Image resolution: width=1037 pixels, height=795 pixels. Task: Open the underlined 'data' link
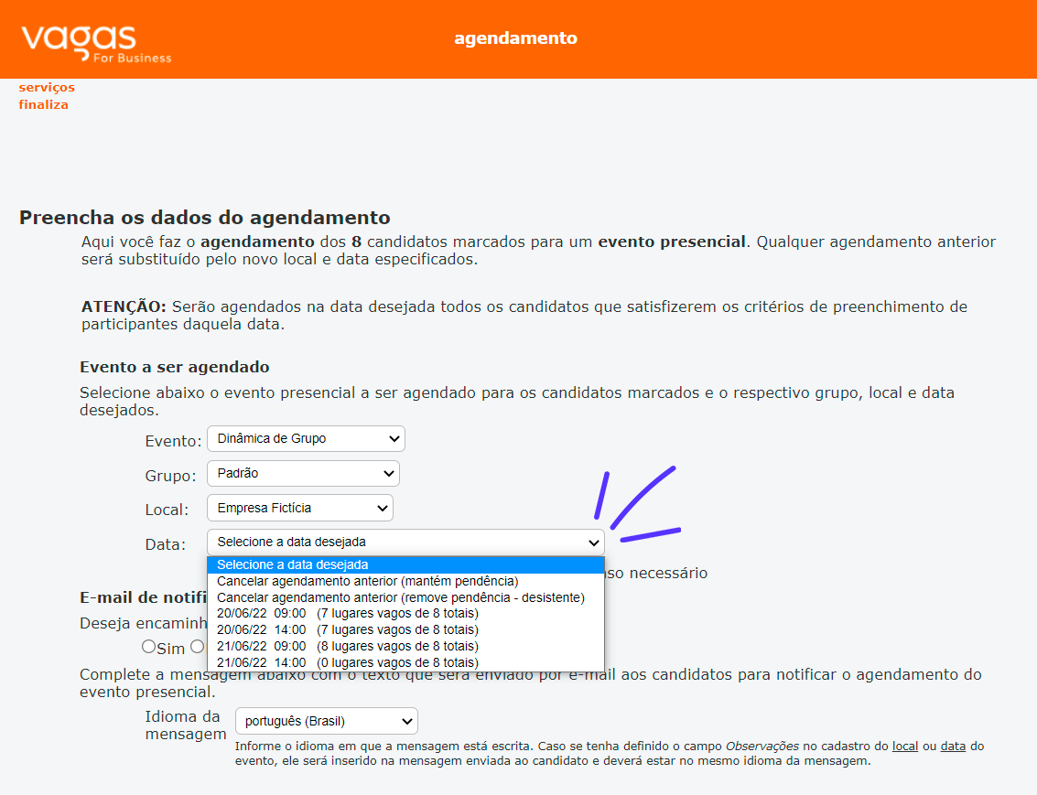[x=953, y=747]
